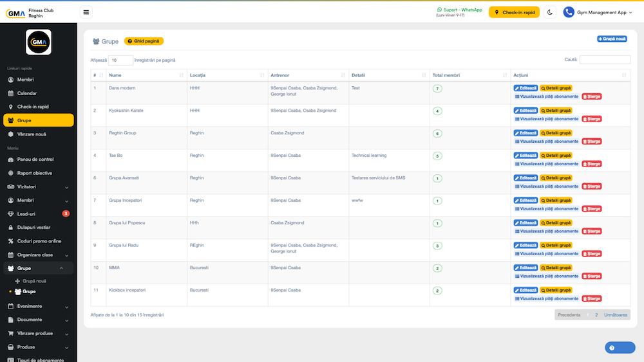Open Calendar in sidebar
The height and width of the screenshot is (362, 644).
39,93
